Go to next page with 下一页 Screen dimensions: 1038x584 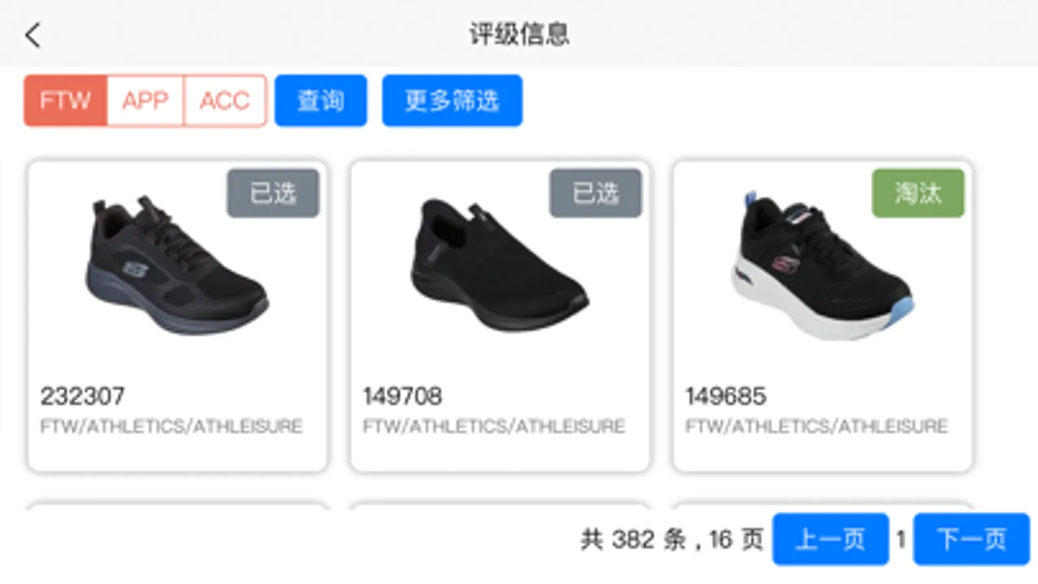click(971, 539)
